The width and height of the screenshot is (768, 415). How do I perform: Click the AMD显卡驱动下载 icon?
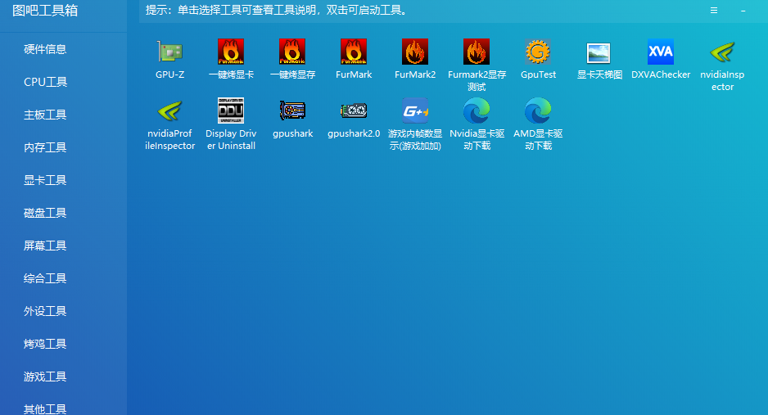538,111
